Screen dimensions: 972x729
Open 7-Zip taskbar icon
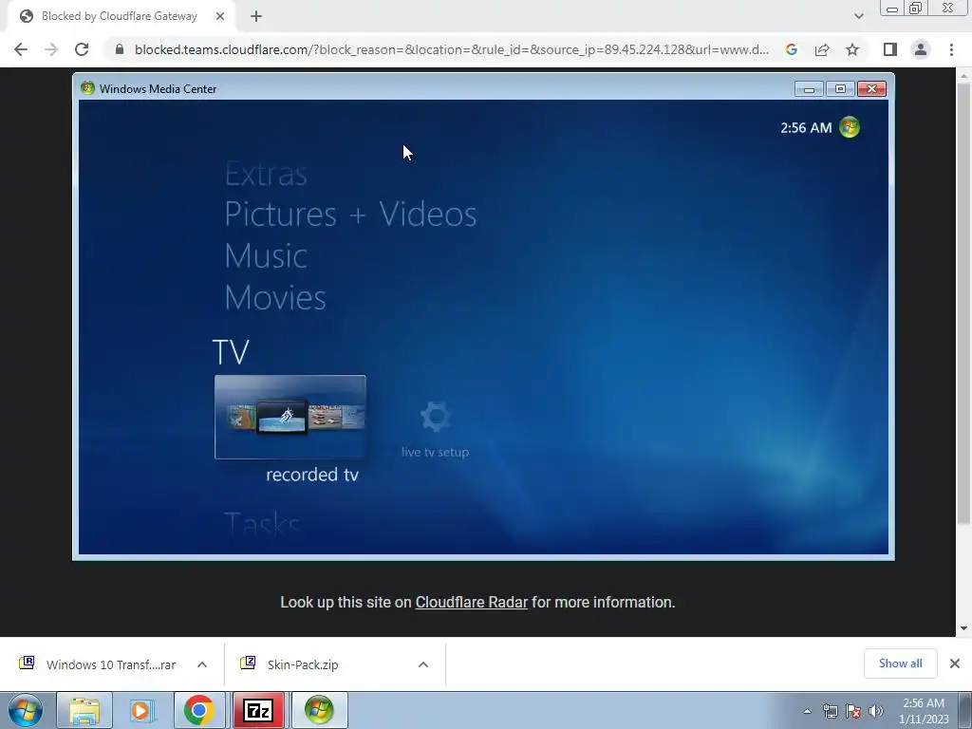point(258,710)
